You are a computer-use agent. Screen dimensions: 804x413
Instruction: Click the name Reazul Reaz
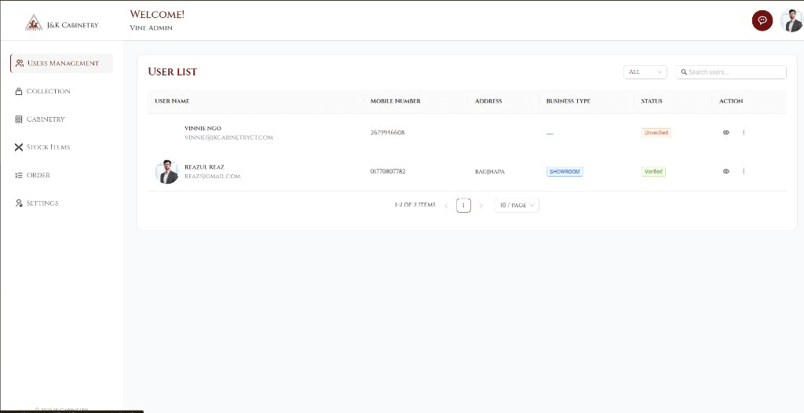tap(204, 167)
